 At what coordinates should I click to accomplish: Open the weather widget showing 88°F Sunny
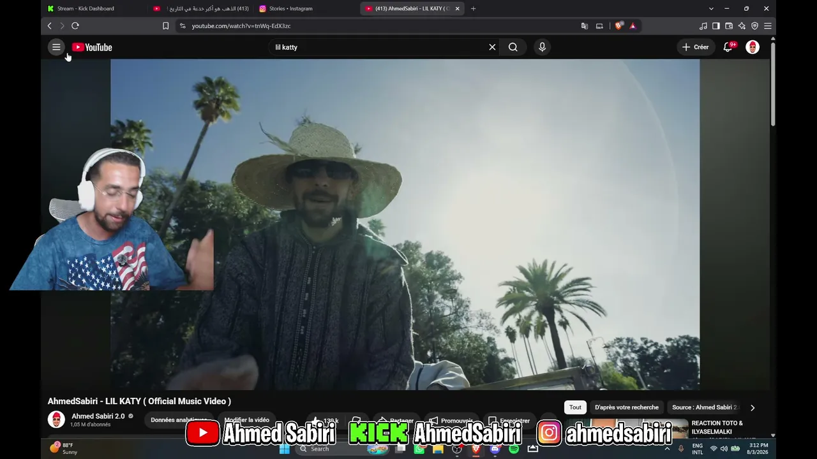tap(63, 448)
